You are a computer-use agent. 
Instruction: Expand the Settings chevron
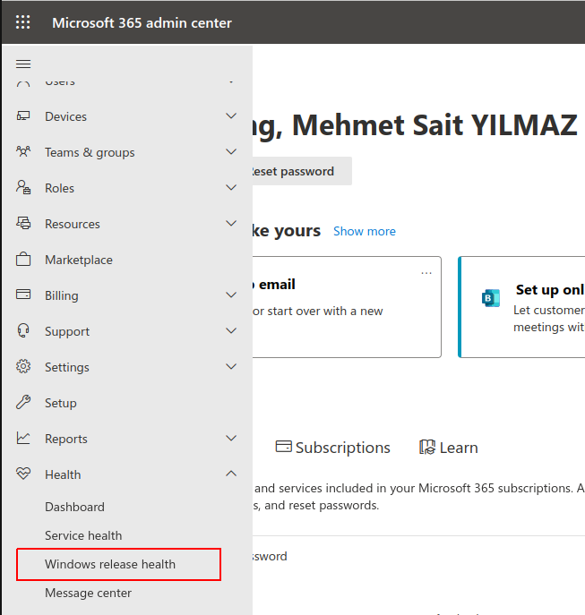coord(231,366)
